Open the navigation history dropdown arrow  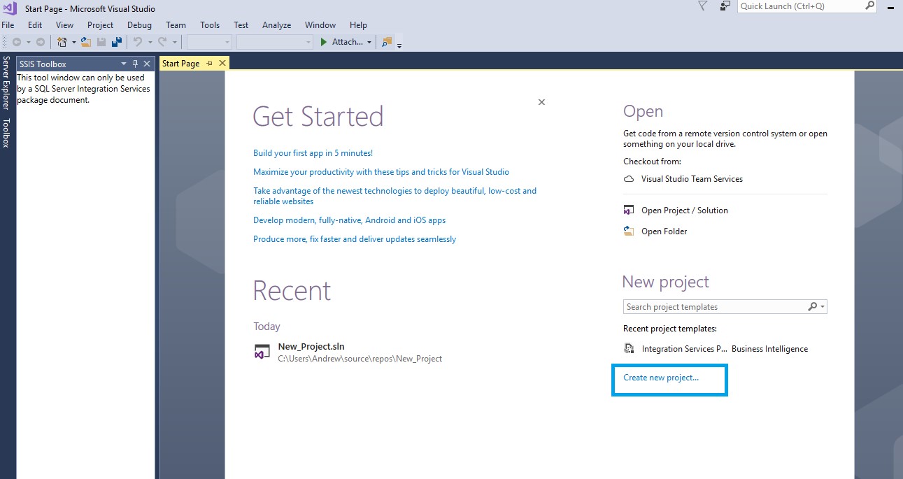[29, 43]
